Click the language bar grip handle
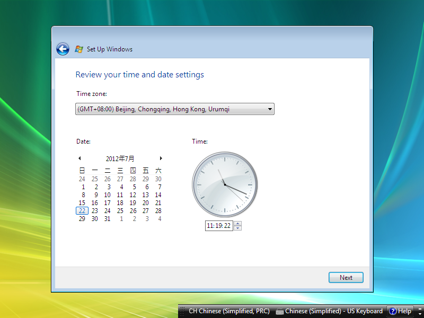Image resolution: width=424 pixels, height=318 pixels. (182, 311)
